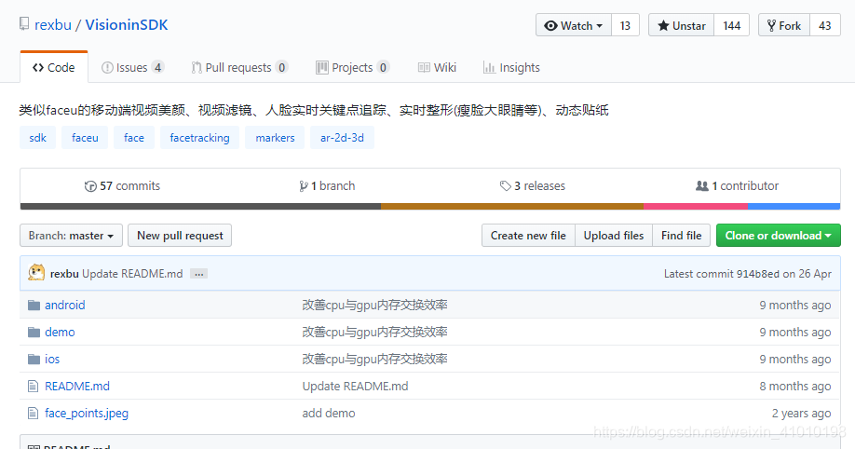Click the face_points.jpeg file icon
The width and height of the screenshot is (855, 449).
tap(34, 414)
